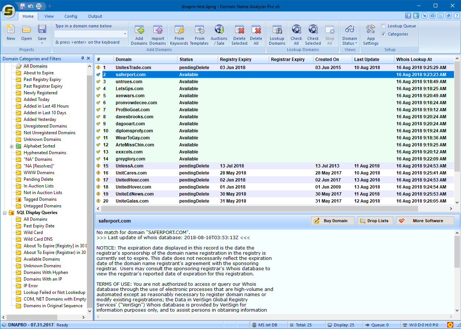Click the Buy Domain button
Image resolution: width=461 pixels, height=329 pixels.
coord(332,221)
